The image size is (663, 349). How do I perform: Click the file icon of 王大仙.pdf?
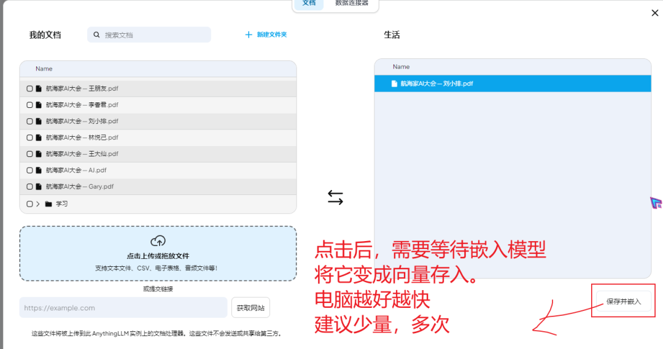39,154
